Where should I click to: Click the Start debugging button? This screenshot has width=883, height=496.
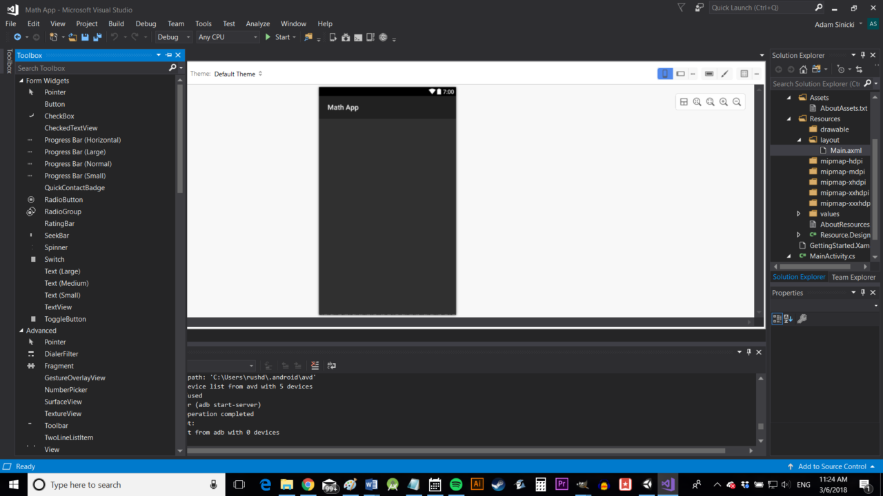click(x=275, y=37)
